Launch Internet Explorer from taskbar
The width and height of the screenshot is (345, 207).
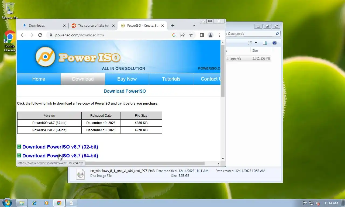34,203
